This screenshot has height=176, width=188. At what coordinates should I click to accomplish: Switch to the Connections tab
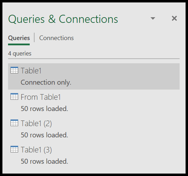tap(56, 38)
